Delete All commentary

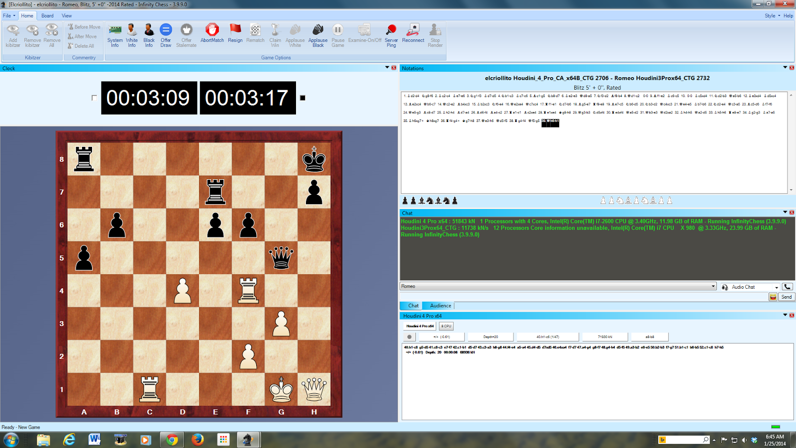[x=81, y=46]
